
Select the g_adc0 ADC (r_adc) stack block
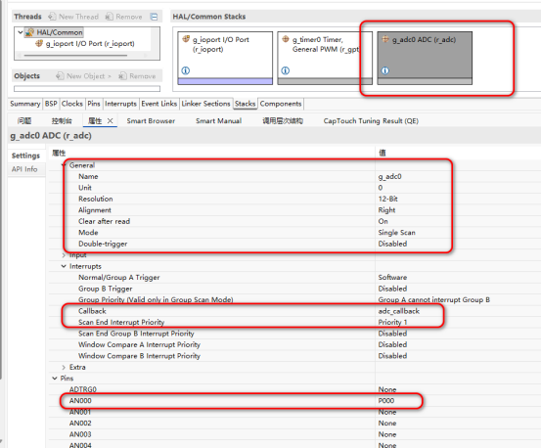coord(425,58)
